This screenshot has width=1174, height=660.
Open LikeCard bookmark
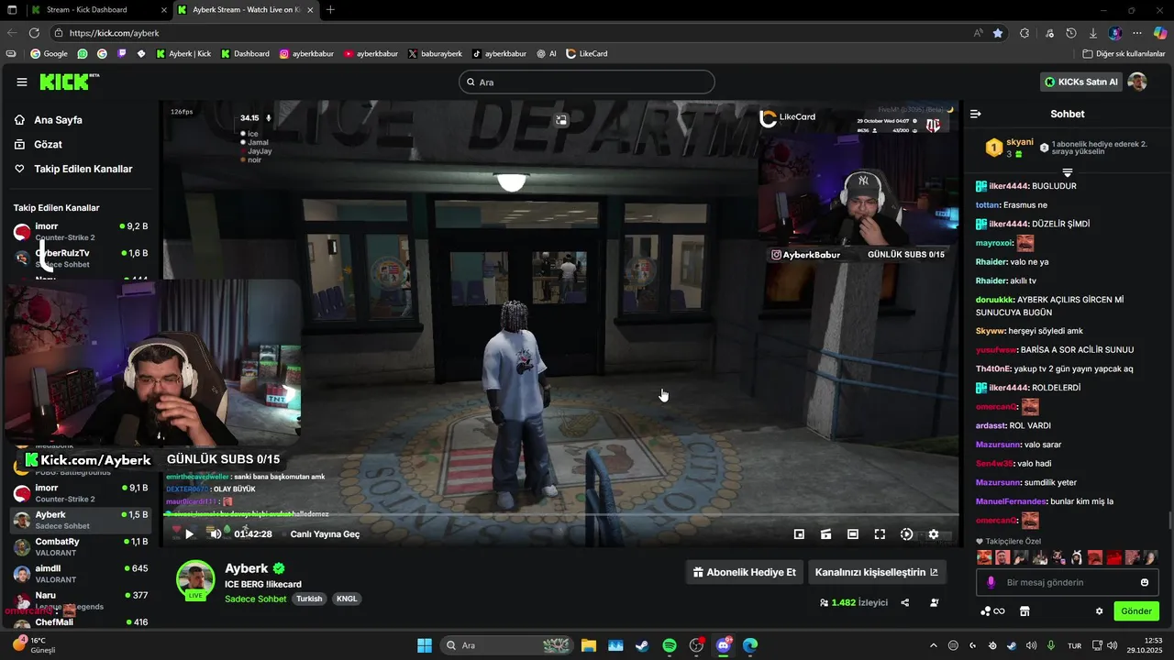(587, 54)
